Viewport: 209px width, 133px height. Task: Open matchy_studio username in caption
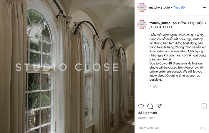click(160, 23)
